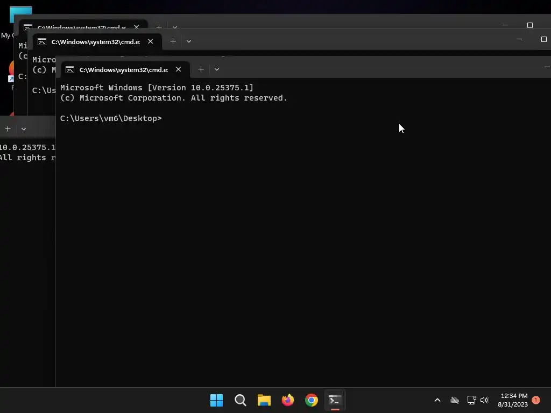The height and width of the screenshot is (413, 551).
Task: Minimize the middle terminal window
Action: (519, 39)
